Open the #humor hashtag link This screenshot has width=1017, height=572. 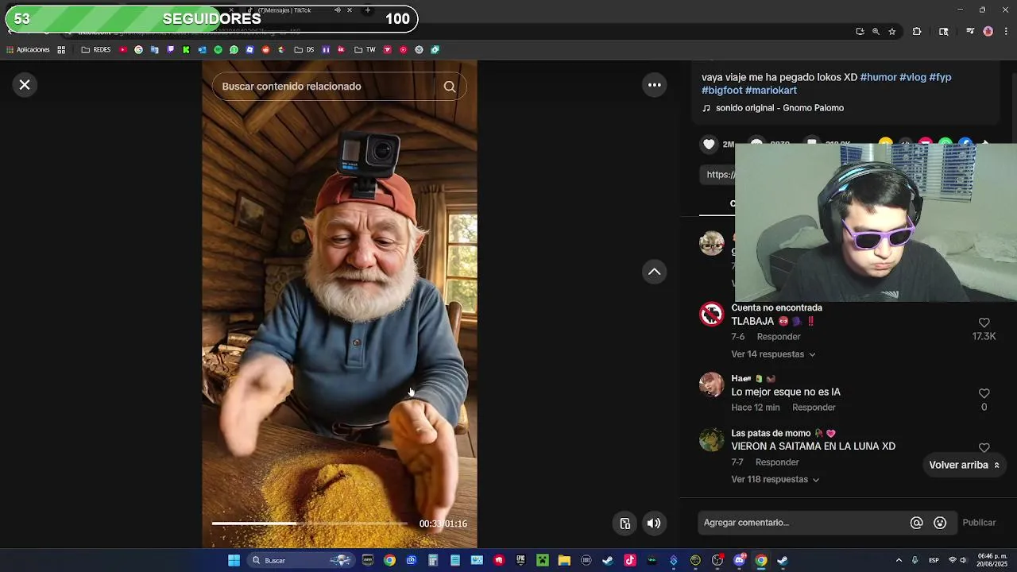(x=878, y=77)
